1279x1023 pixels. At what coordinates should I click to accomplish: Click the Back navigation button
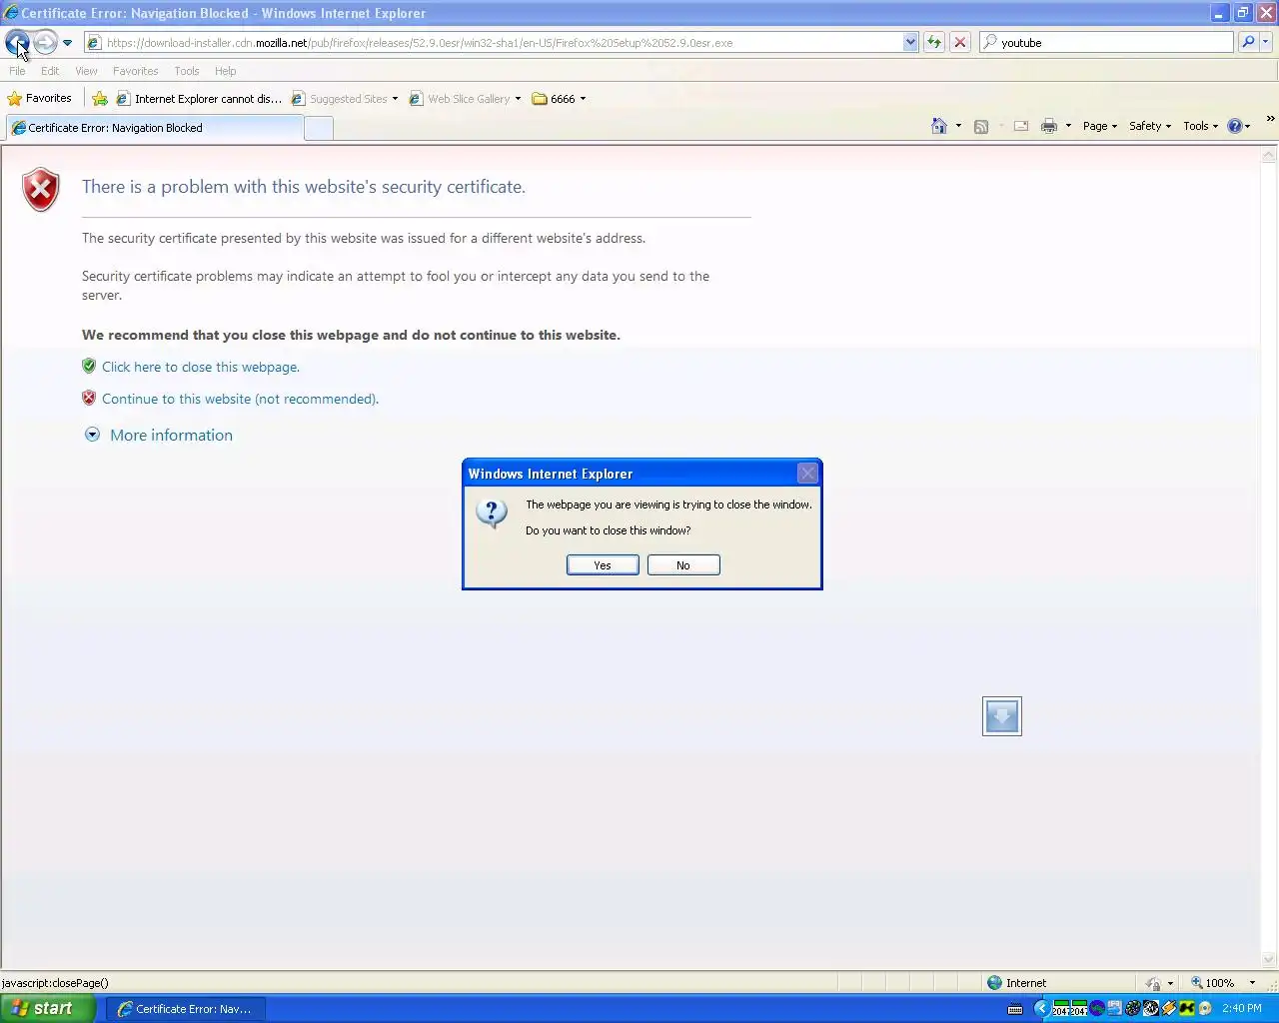pos(17,42)
